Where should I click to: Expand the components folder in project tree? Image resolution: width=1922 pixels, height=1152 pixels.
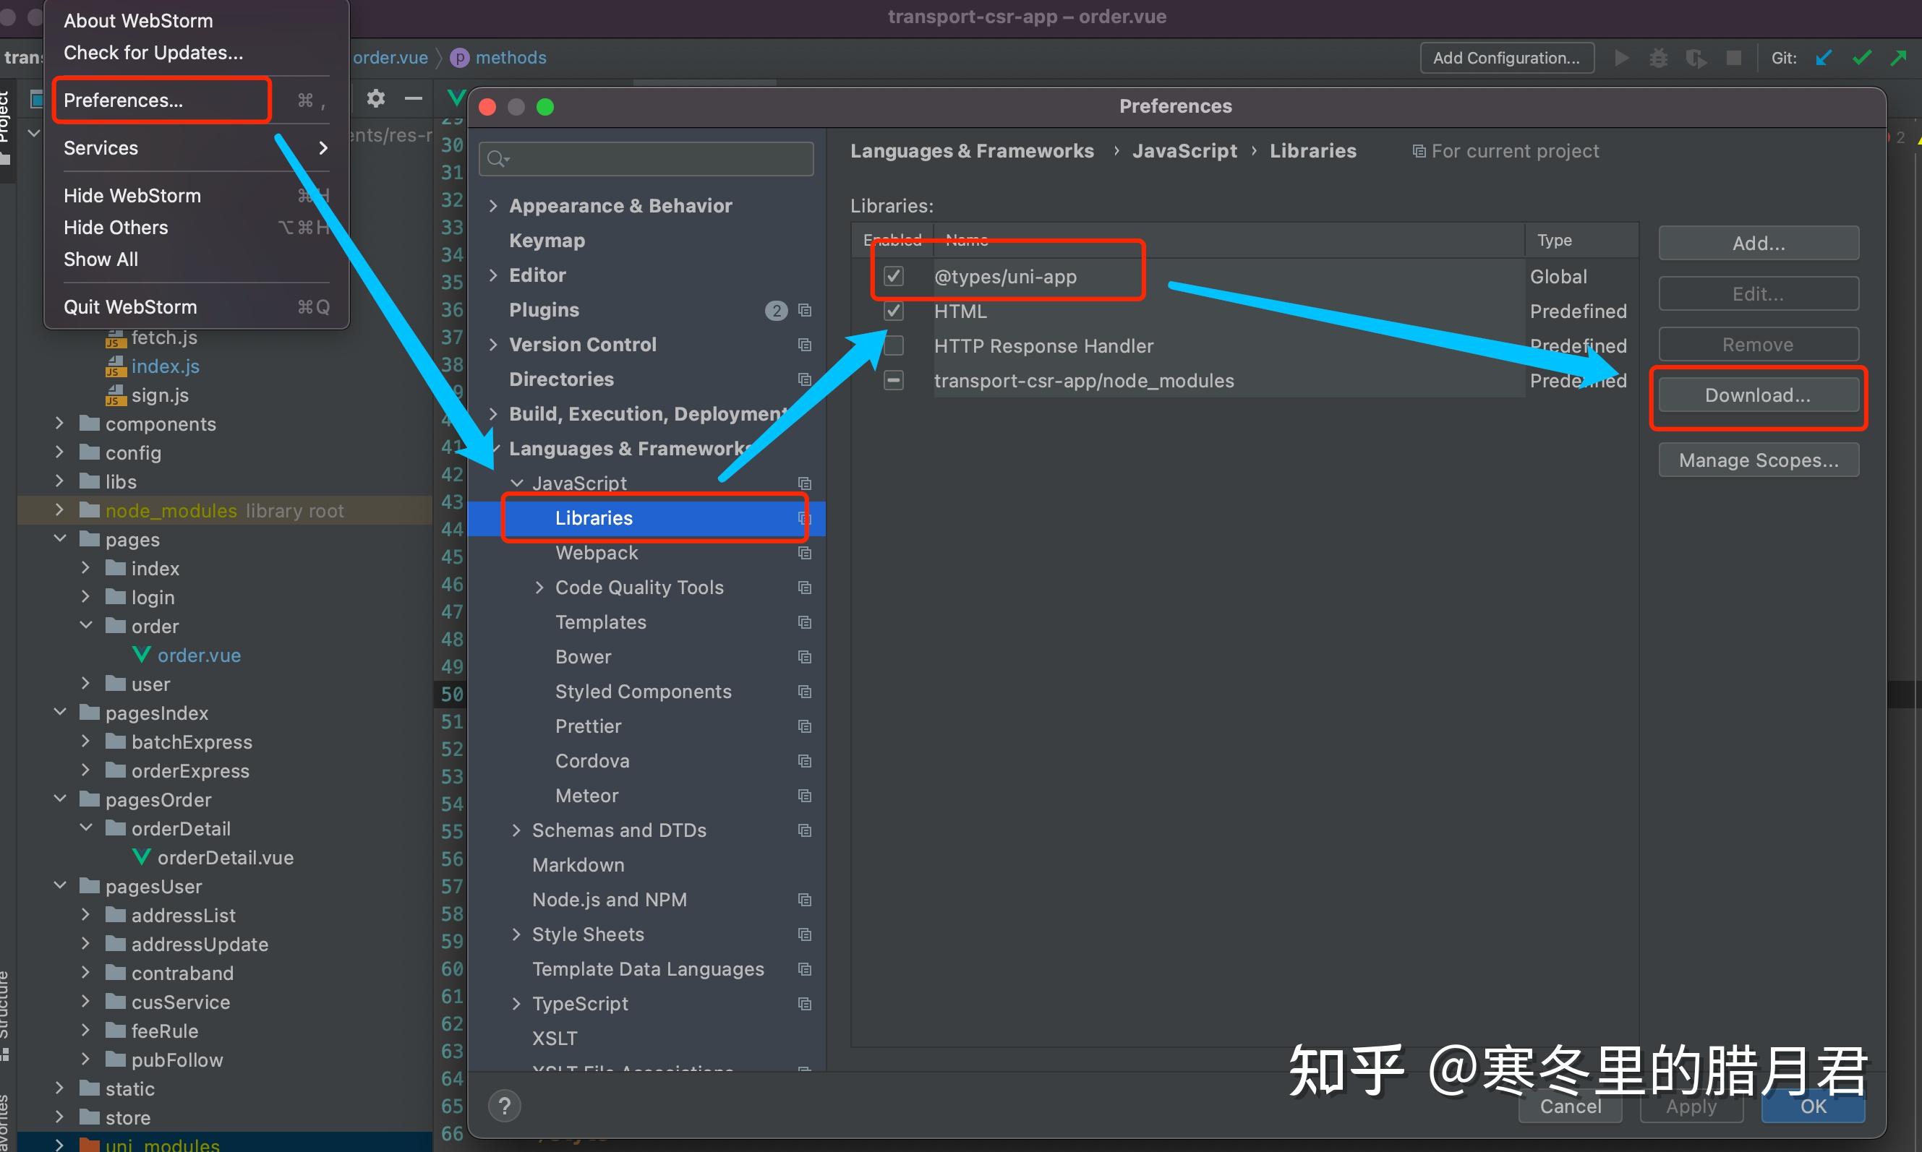pyautogui.click(x=60, y=424)
